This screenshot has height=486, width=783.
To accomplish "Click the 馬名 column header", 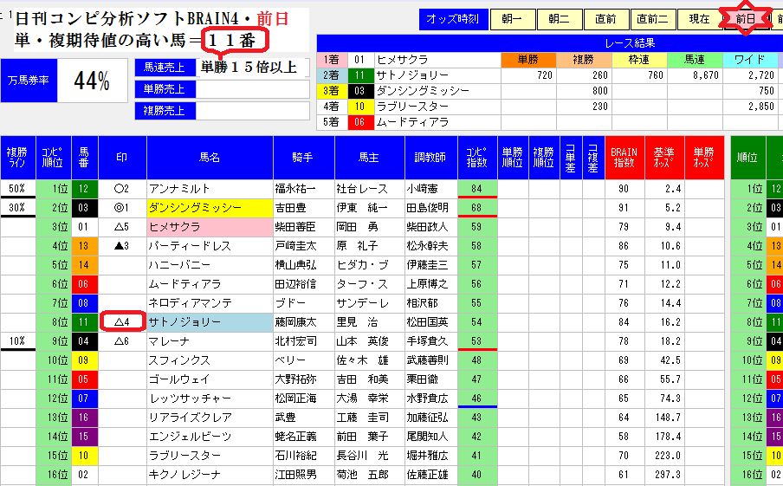I will pyautogui.click(x=210, y=158).
